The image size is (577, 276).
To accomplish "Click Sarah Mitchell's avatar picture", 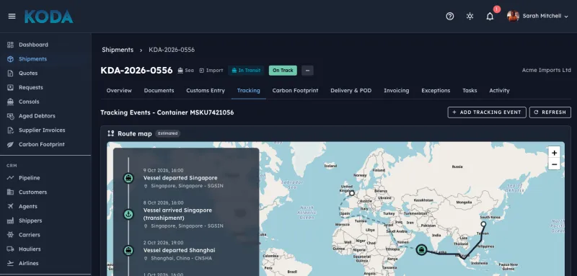I will [x=513, y=16].
